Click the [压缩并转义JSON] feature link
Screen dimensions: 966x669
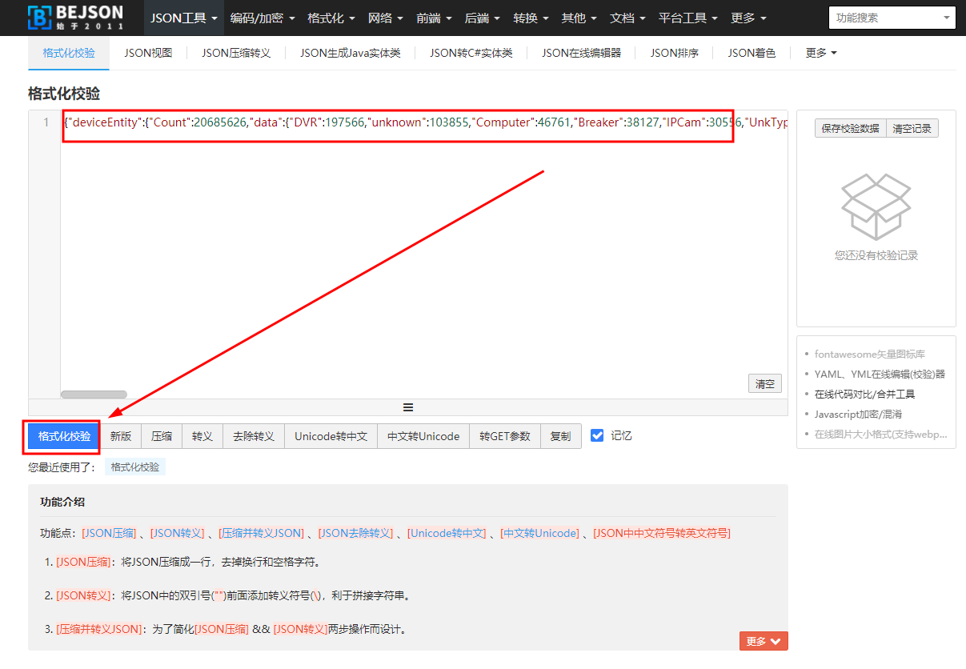pyautogui.click(x=262, y=533)
